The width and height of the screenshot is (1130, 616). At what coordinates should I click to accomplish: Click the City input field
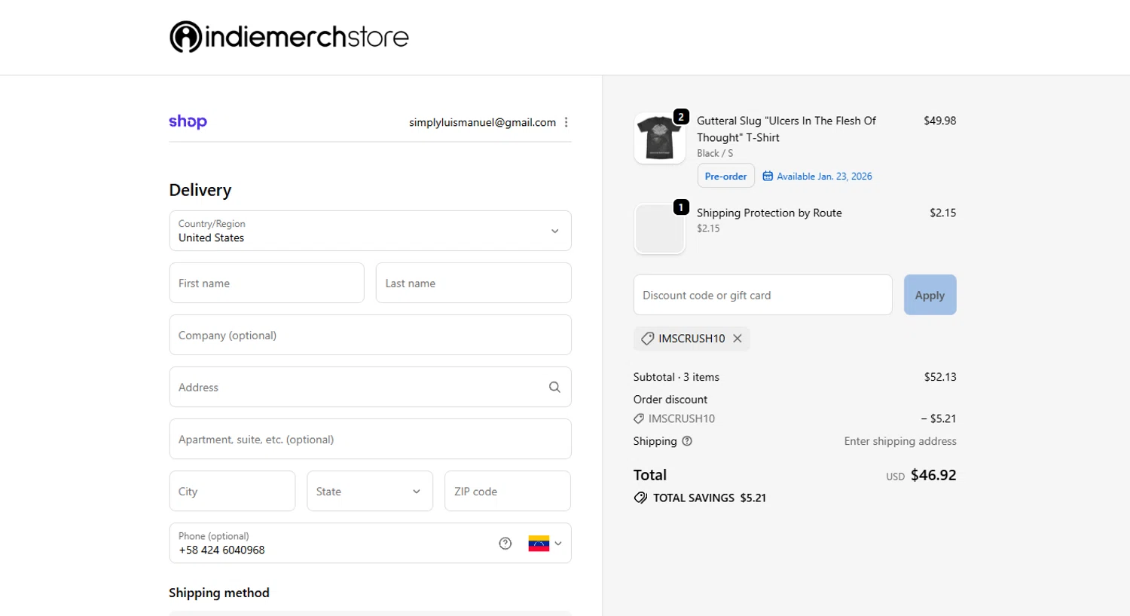point(232,491)
